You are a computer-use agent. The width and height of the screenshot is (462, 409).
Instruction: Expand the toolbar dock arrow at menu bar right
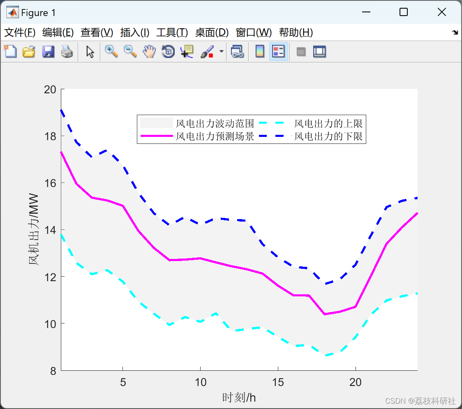(x=455, y=32)
